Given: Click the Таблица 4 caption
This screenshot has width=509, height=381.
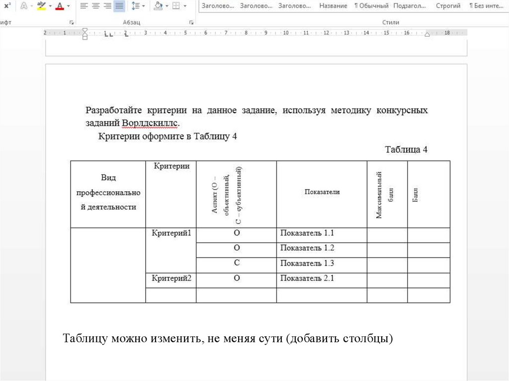Looking at the screenshot, I should 406,150.
